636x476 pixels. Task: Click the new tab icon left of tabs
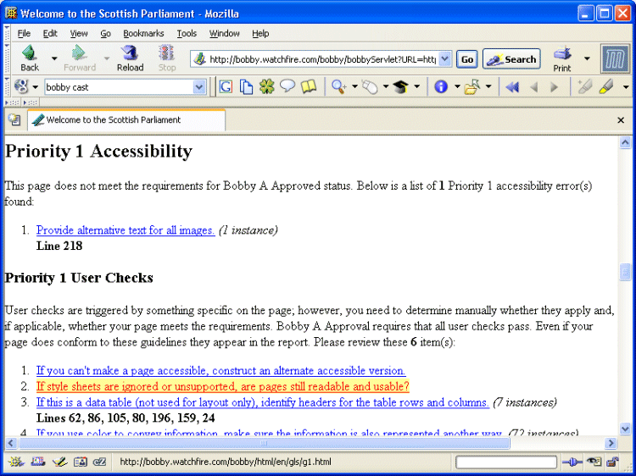coord(14,120)
